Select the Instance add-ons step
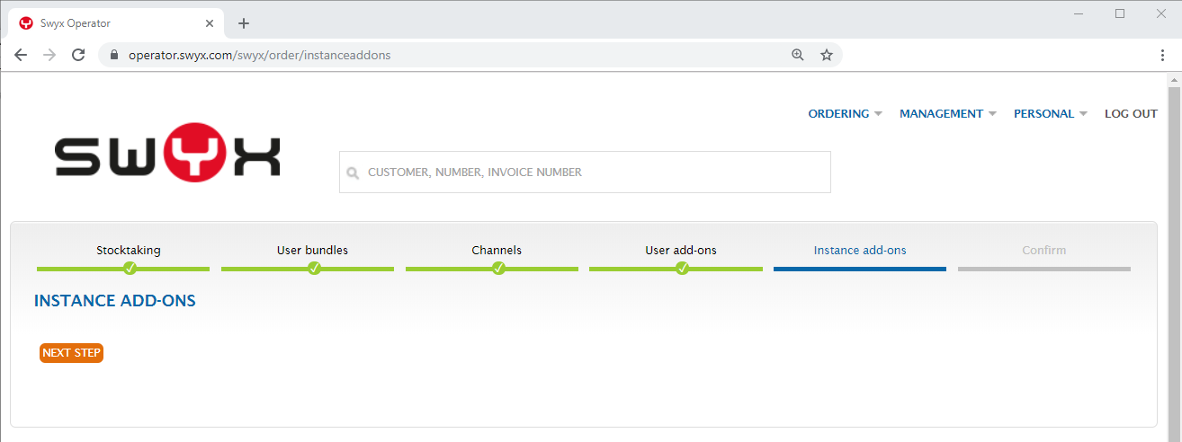1182x442 pixels. click(x=860, y=251)
